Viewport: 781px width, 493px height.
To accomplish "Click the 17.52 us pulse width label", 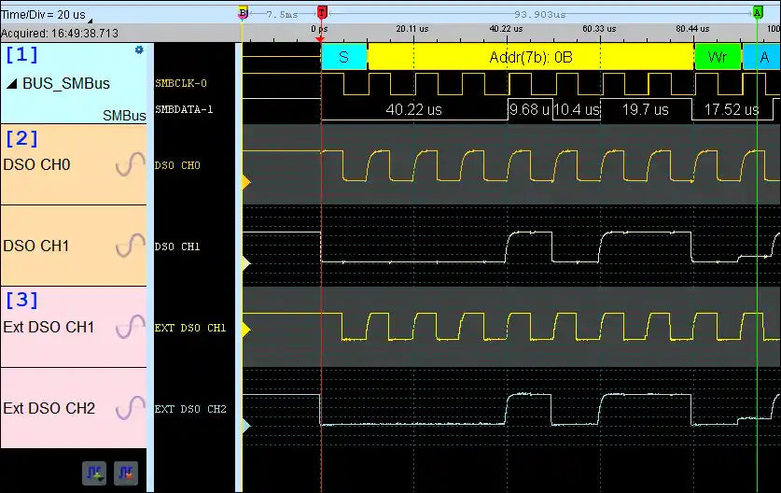I will tap(732, 109).
